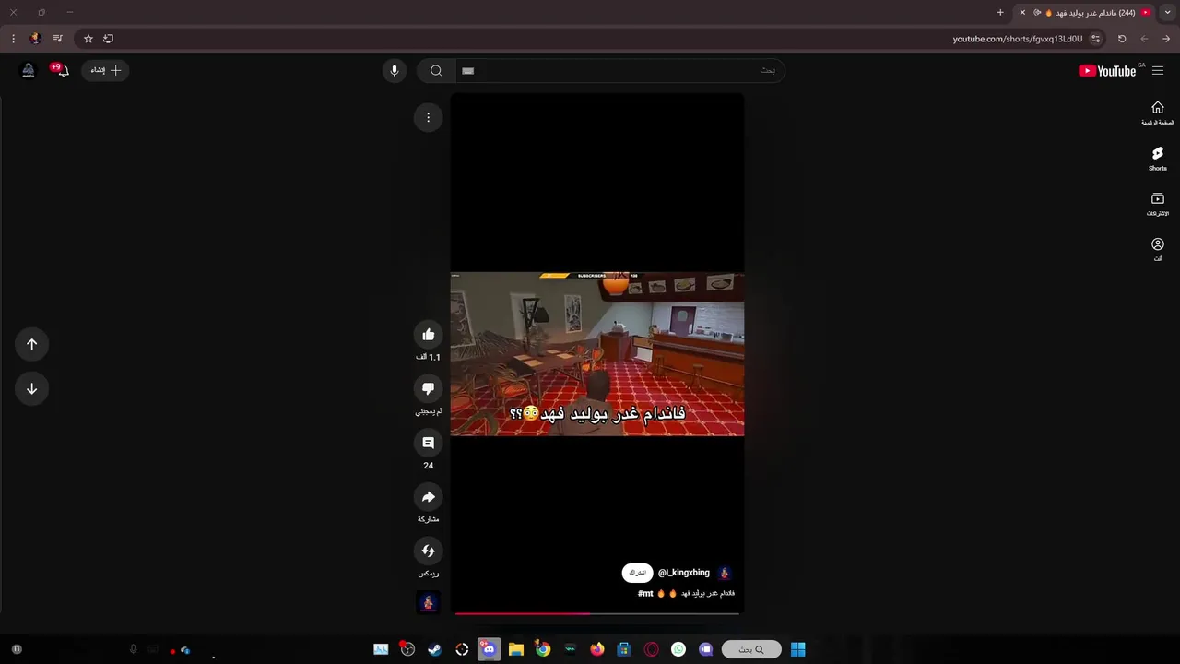1180x664 pixels.
Task: Pause the playing short video
Action: [597, 353]
